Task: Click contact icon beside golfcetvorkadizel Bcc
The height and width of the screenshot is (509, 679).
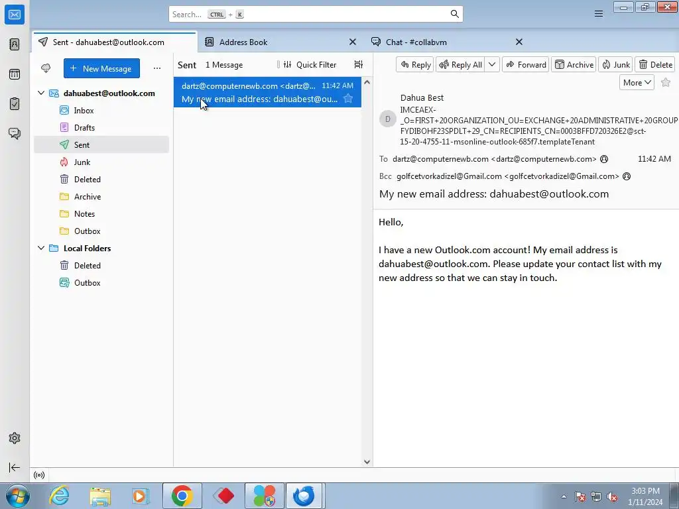Action: 627,176
